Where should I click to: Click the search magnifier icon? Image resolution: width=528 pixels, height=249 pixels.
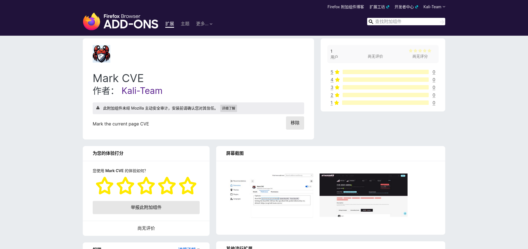(x=371, y=22)
